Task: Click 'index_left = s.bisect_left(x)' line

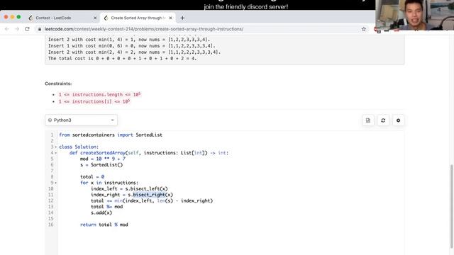Action: (x=129, y=189)
